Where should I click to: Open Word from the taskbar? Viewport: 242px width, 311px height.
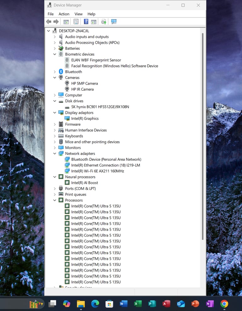pos(124,304)
